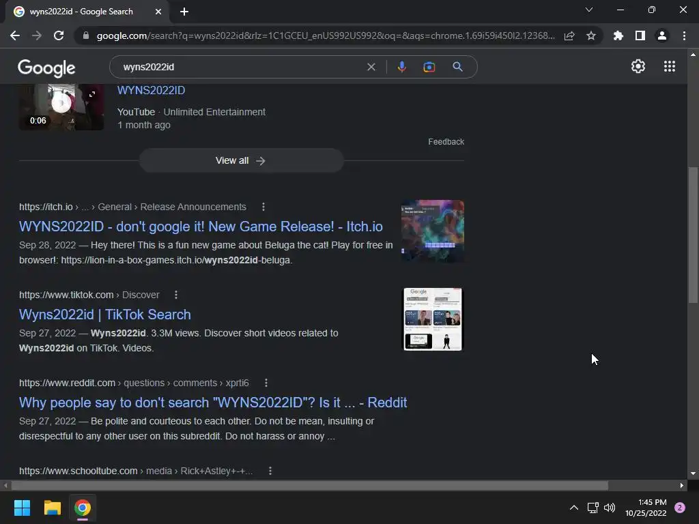The width and height of the screenshot is (699, 524).
Task: Open the notification center badge
Action: coord(680,508)
